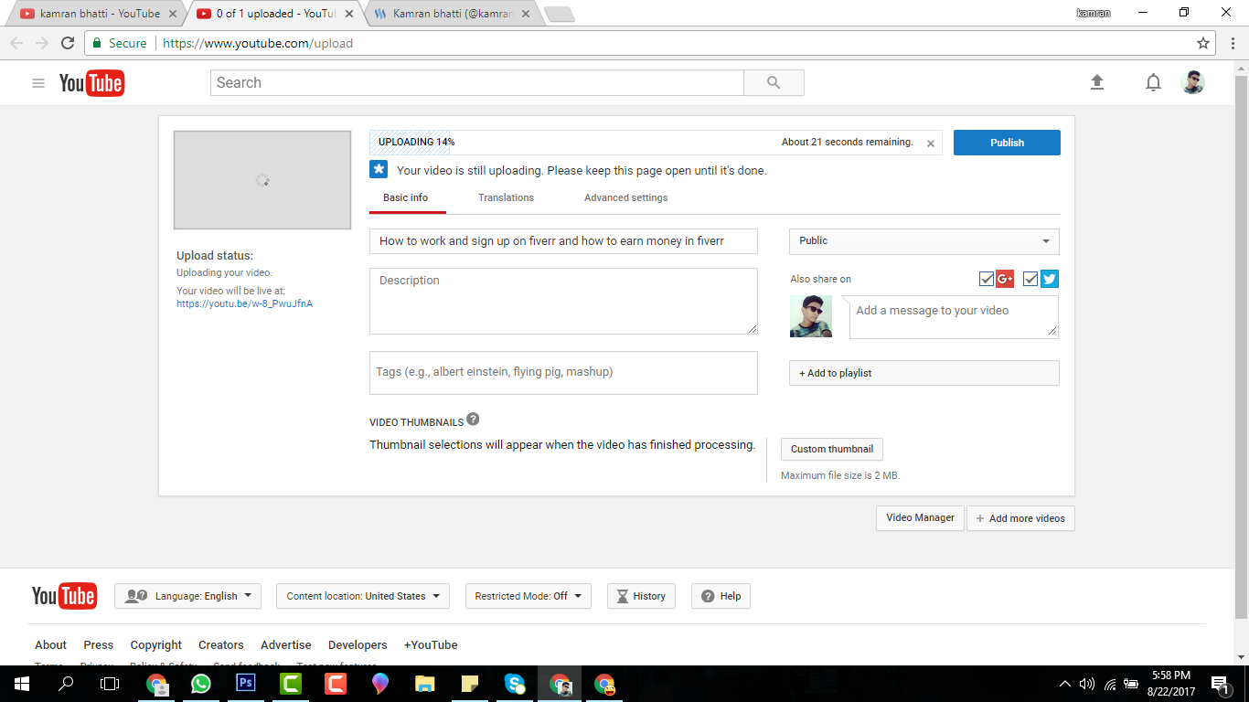The image size is (1249, 702).
Task: Click the Creators footer link
Action: [x=221, y=644]
